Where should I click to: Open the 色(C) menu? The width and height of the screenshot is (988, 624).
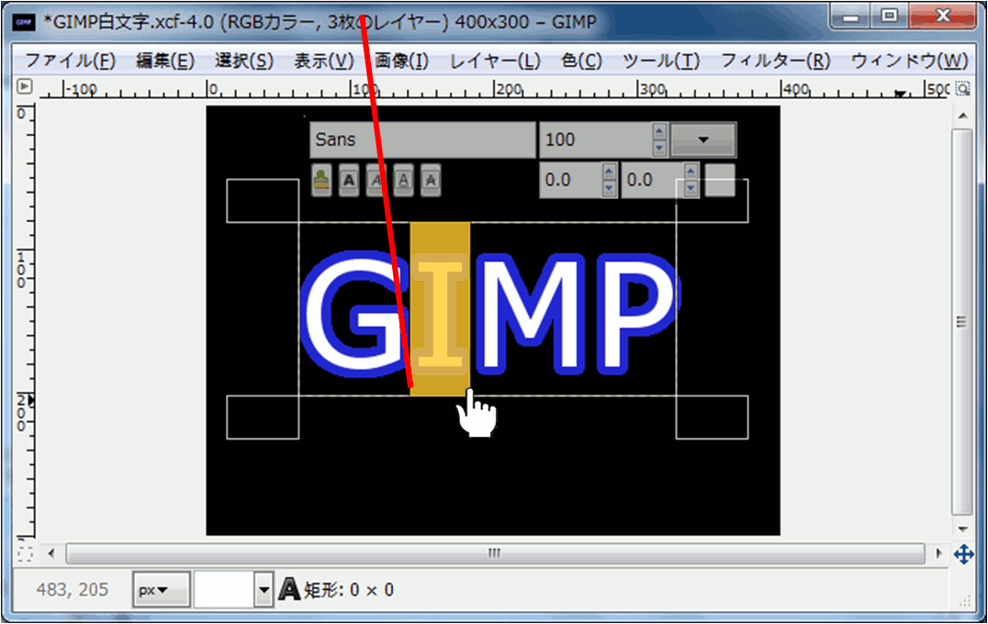tap(581, 61)
